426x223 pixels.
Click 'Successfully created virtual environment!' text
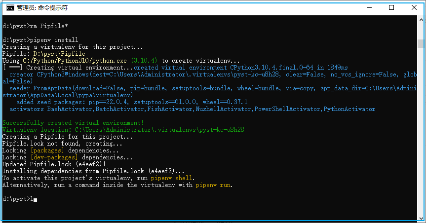click(73, 123)
